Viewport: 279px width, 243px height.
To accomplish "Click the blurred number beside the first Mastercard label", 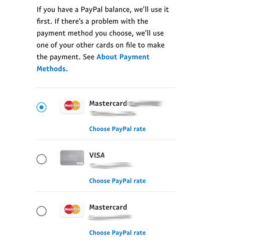I will coord(145,103).
